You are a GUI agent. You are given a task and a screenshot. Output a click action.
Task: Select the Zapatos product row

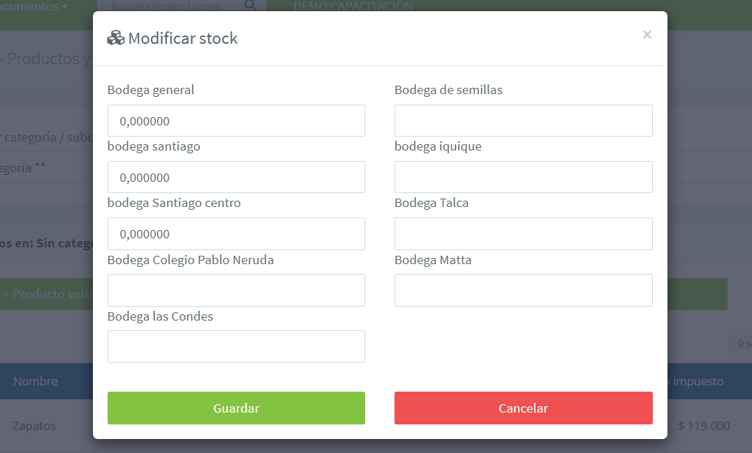34,426
